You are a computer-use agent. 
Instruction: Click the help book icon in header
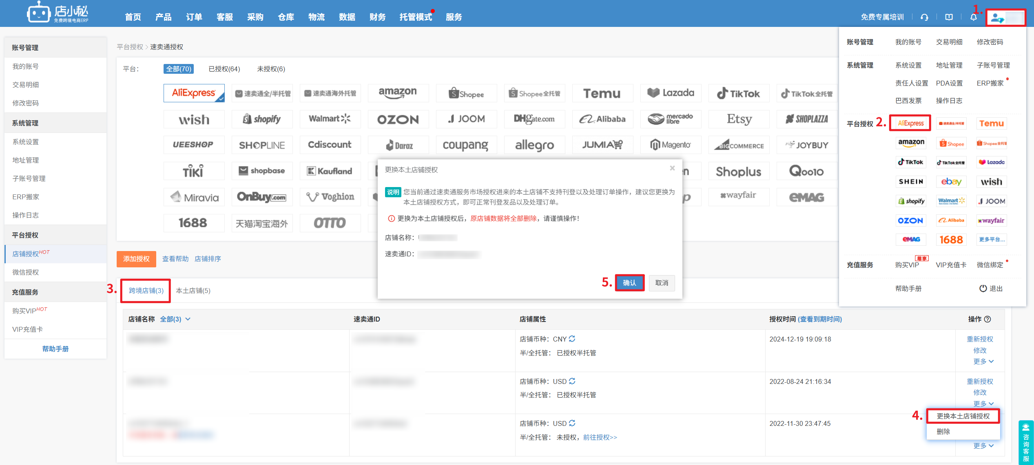949,17
